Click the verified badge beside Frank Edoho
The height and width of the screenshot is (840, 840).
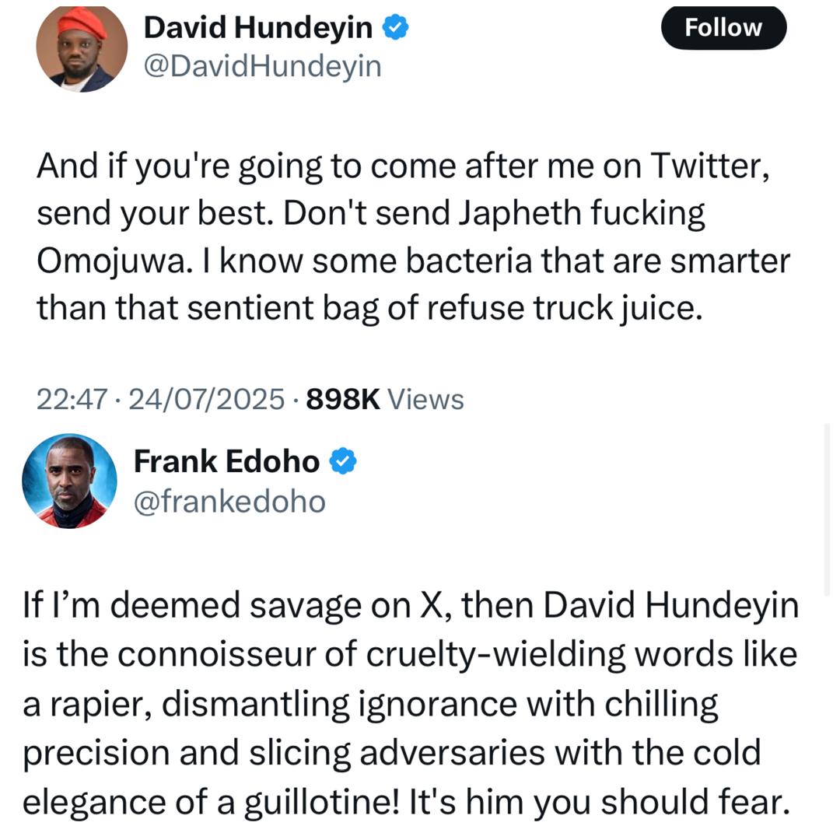pos(343,462)
